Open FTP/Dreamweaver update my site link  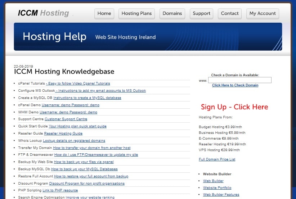pyautogui.click(x=96, y=155)
